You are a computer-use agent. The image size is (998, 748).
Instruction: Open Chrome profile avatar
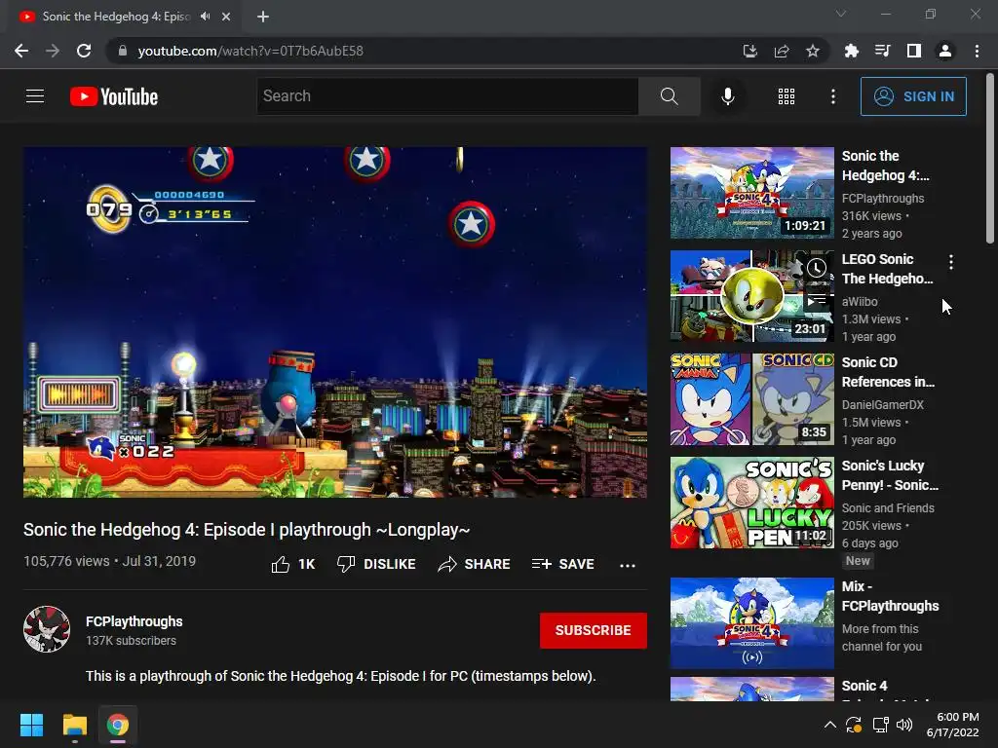(945, 51)
